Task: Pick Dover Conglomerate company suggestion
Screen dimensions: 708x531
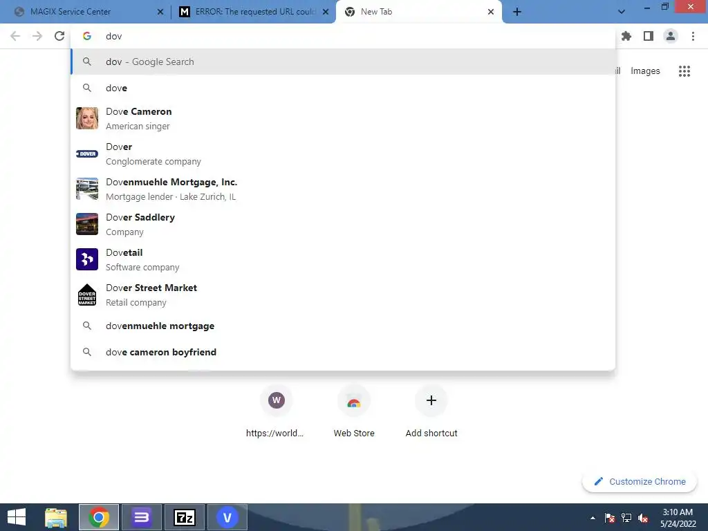Action: 343,154
